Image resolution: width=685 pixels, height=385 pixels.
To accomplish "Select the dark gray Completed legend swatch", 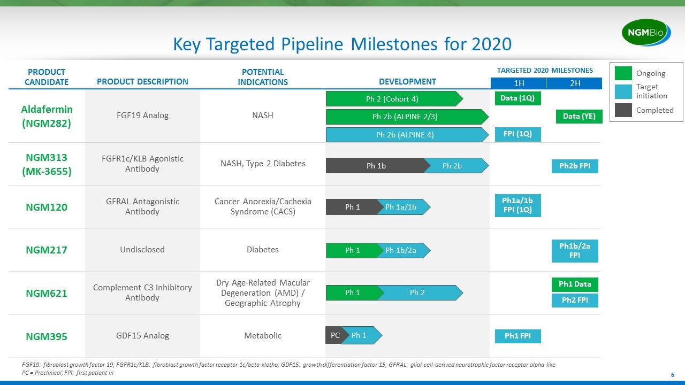I will (x=623, y=110).
